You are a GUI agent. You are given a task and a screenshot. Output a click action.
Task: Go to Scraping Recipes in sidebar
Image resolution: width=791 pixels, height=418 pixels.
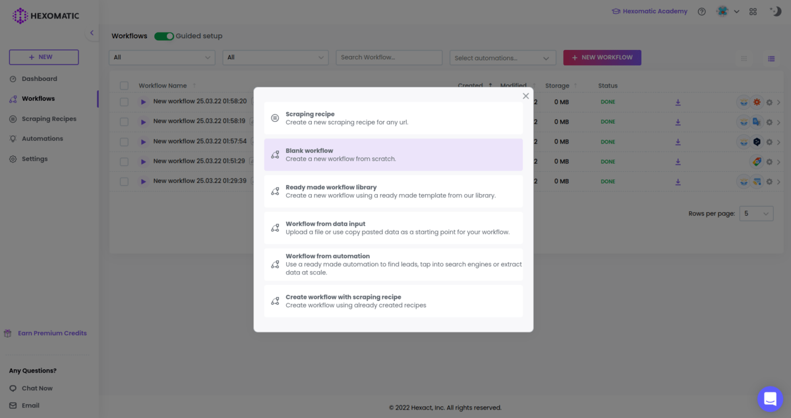pos(49,118)
